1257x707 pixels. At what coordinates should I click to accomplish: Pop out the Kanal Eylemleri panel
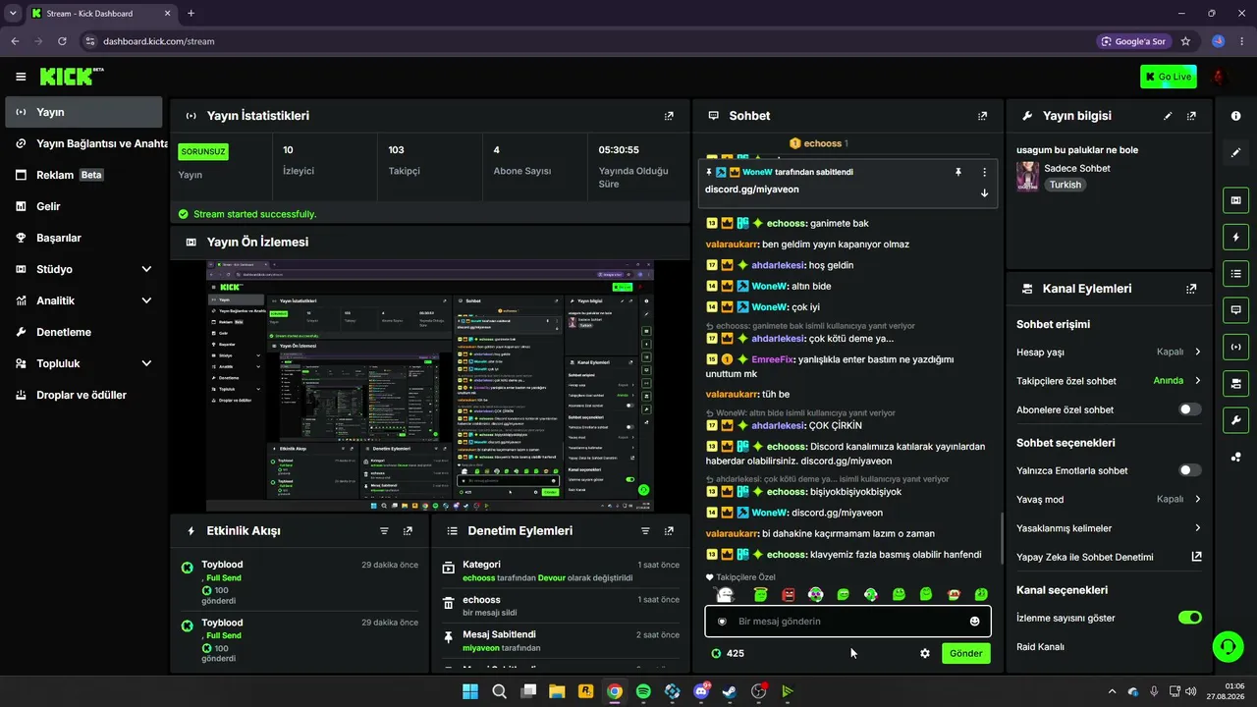(1191, 289)
